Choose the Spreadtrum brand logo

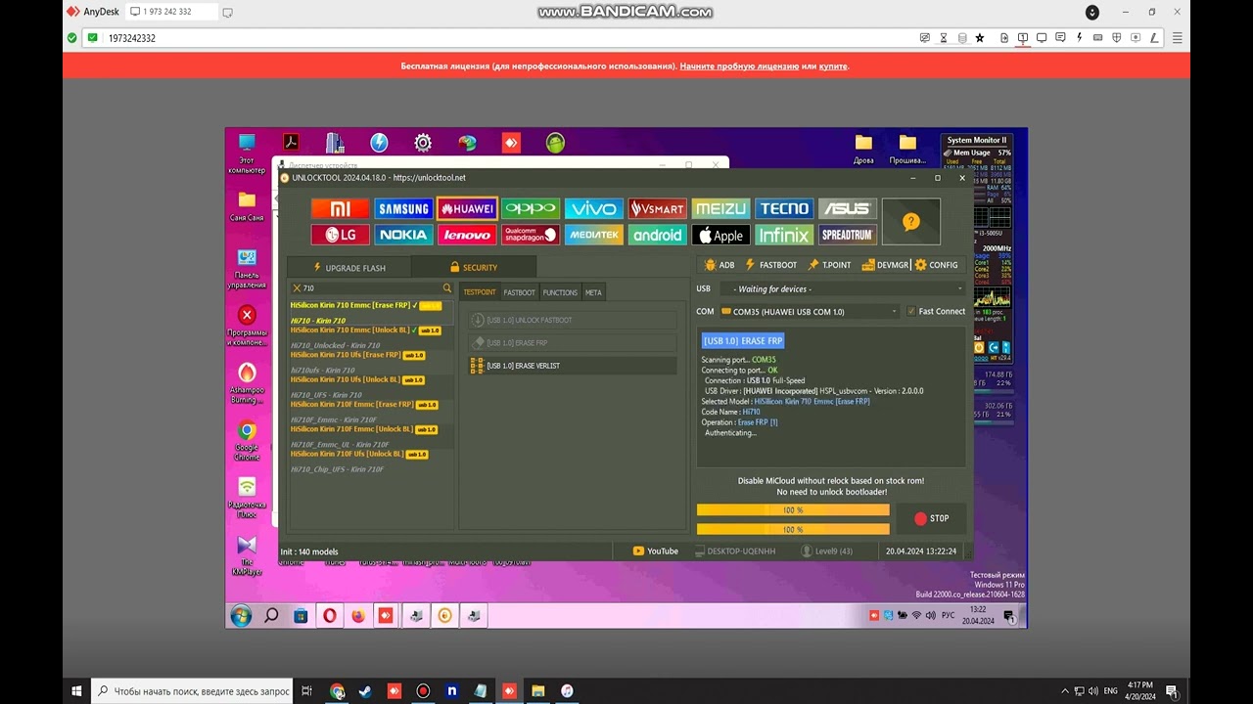[848, 235]
